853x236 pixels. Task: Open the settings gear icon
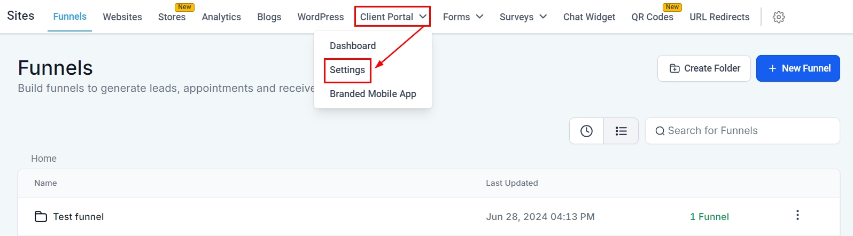click(x=779, y=17)
